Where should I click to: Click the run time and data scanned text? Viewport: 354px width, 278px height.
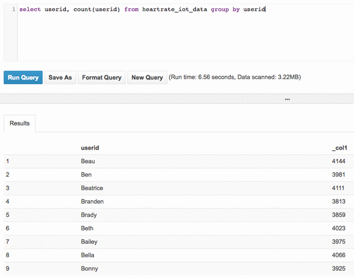pyautogui.click(x=235, y=77)
